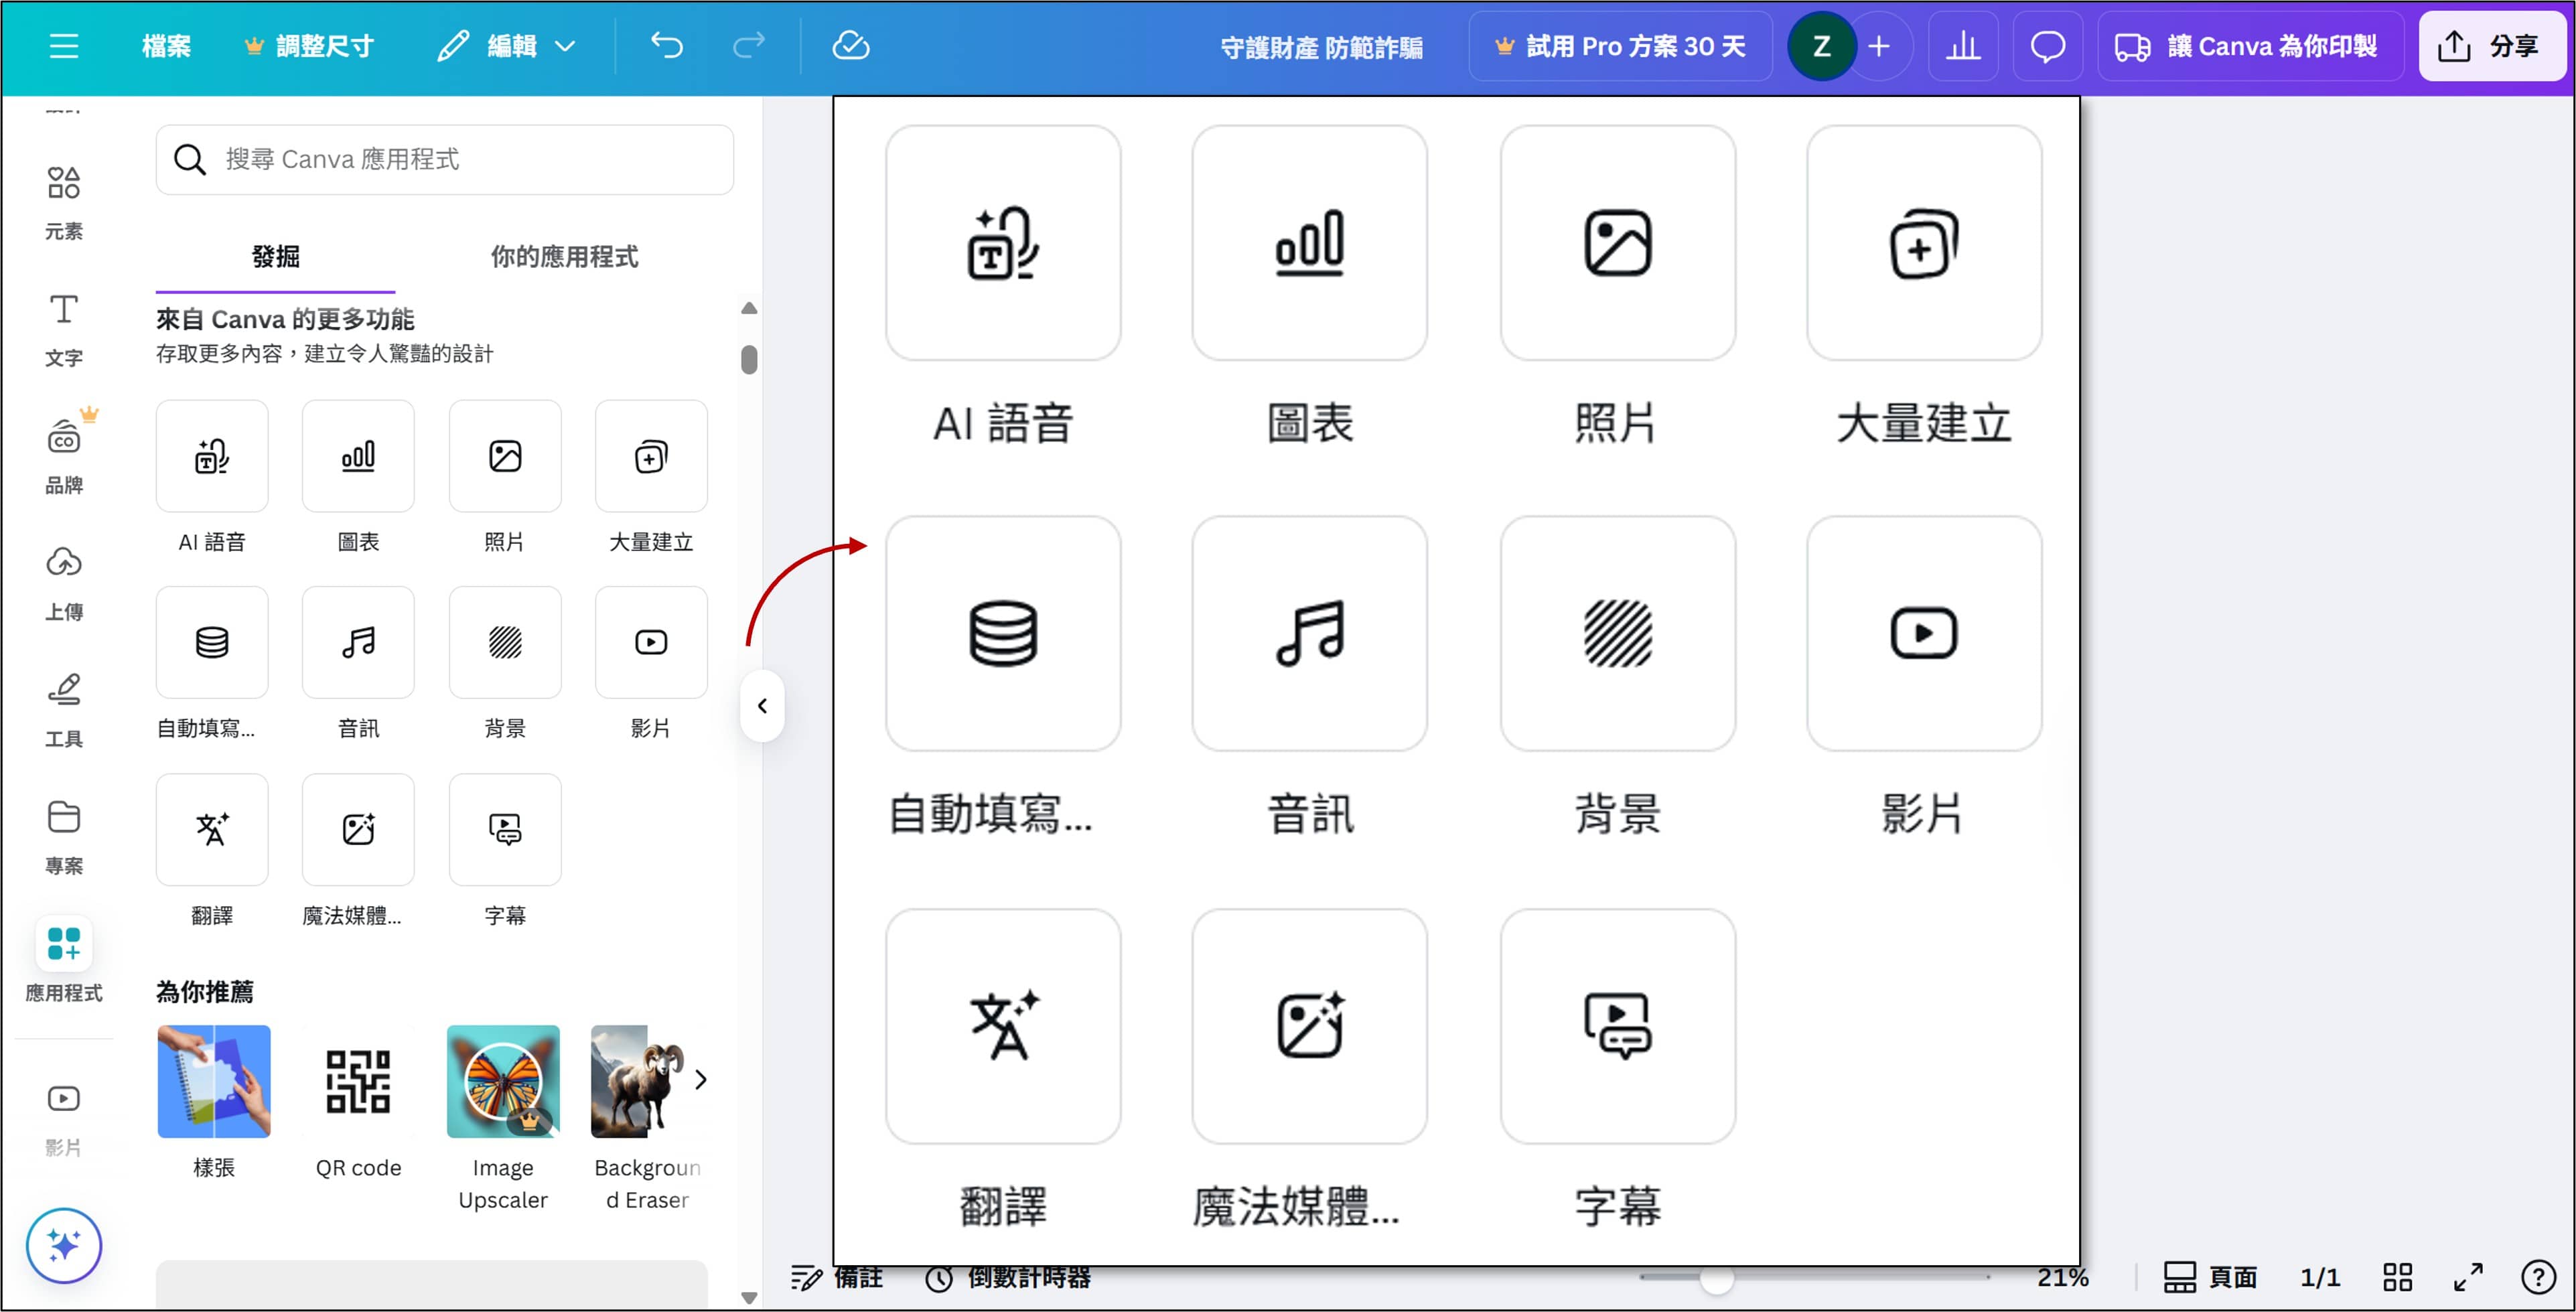Viewport: 2576px width, 1312px height.
Task: Toggle grid view at the bottom bar
Action: coord(2397,1277)
